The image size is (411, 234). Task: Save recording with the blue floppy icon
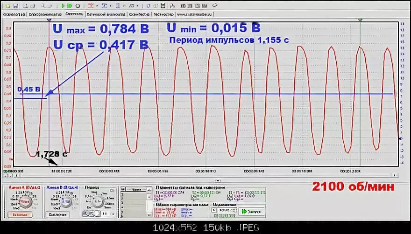pos(15,6)
